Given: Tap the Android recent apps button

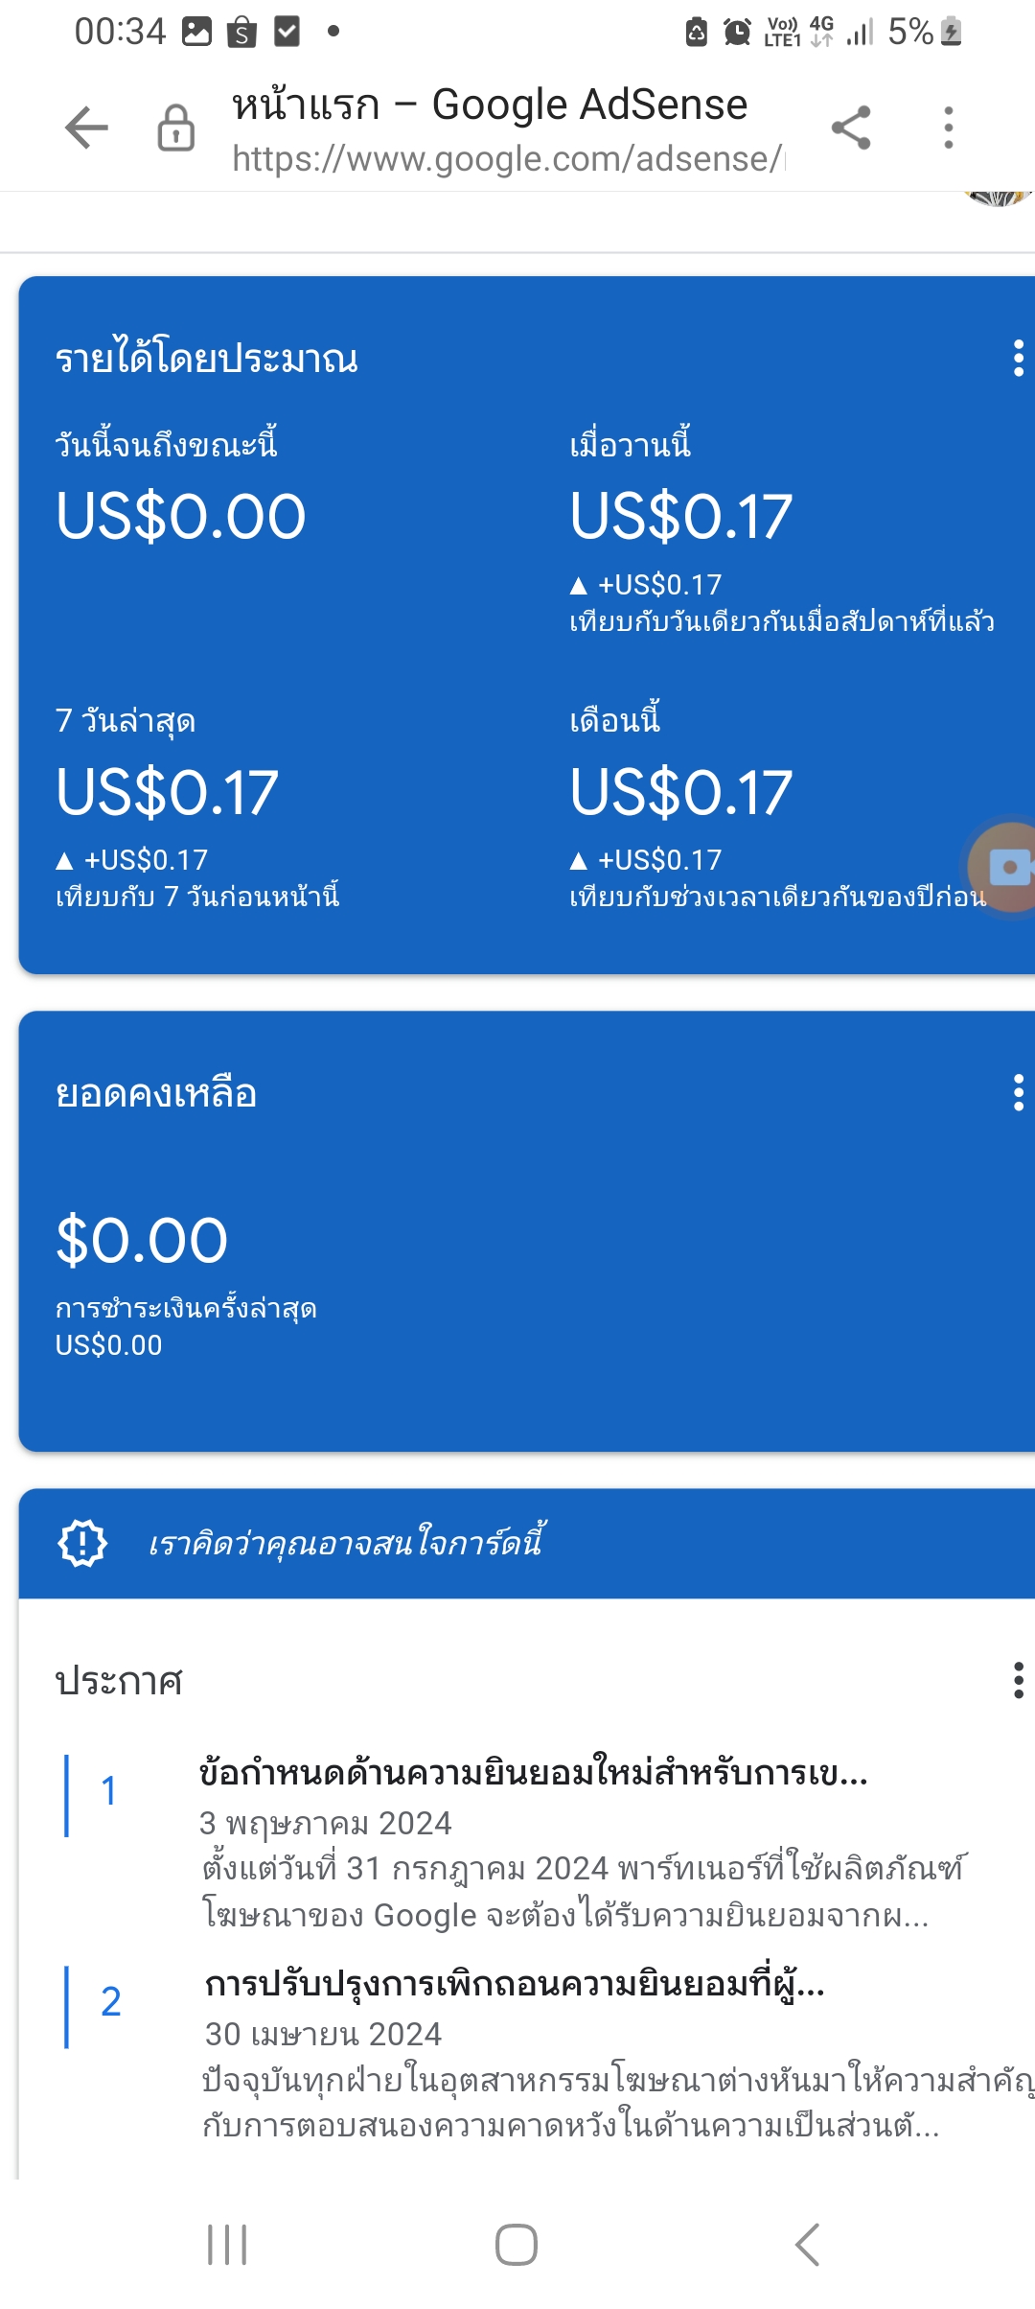Looking at the screenshot, I should [x=227, y=2245].
